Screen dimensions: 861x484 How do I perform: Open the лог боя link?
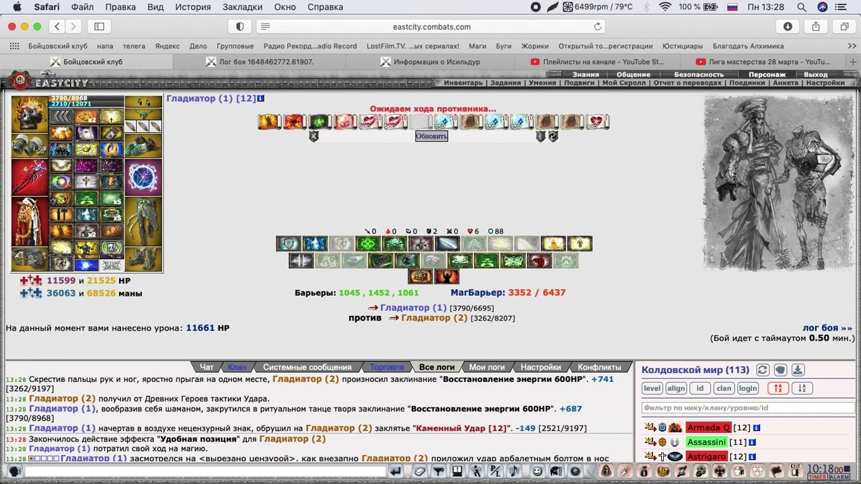(827, 328)
